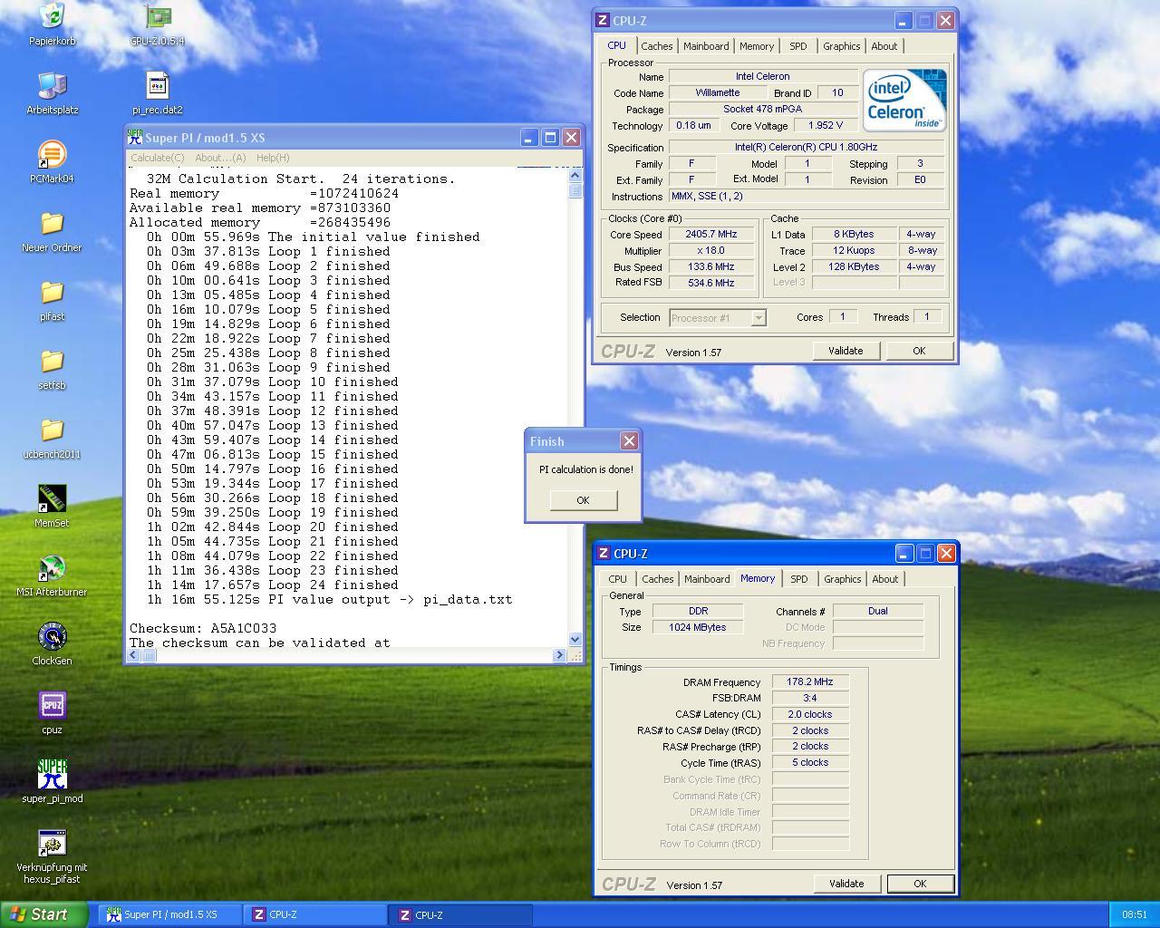This screenshot has width=1160, height=928.
Task: Switch to Mainboard tab in bottom CPU-Z
Action: (x=707, y=579)
